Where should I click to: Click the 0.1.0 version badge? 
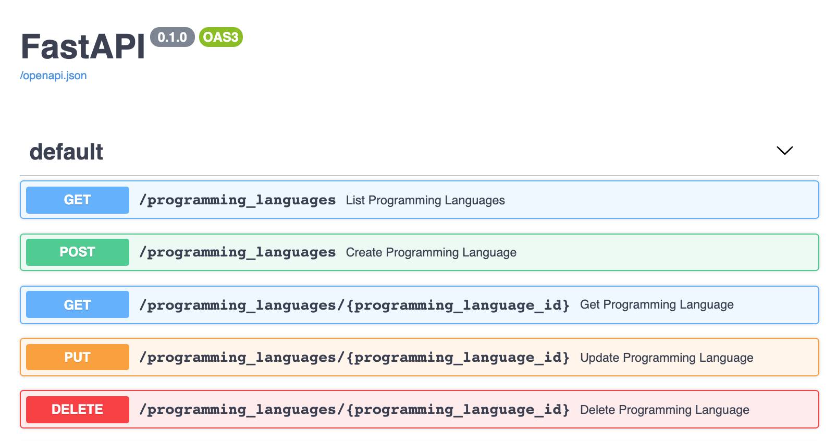172,38
